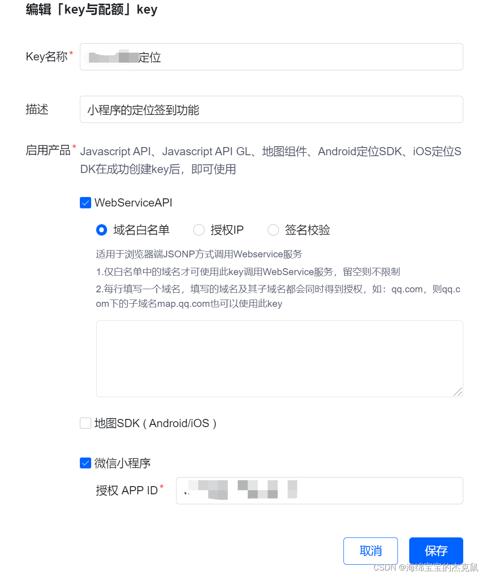This screenshot has height=576, width=485.
Task: Click the 授权 APP ID input field
Action: point(319,491)
